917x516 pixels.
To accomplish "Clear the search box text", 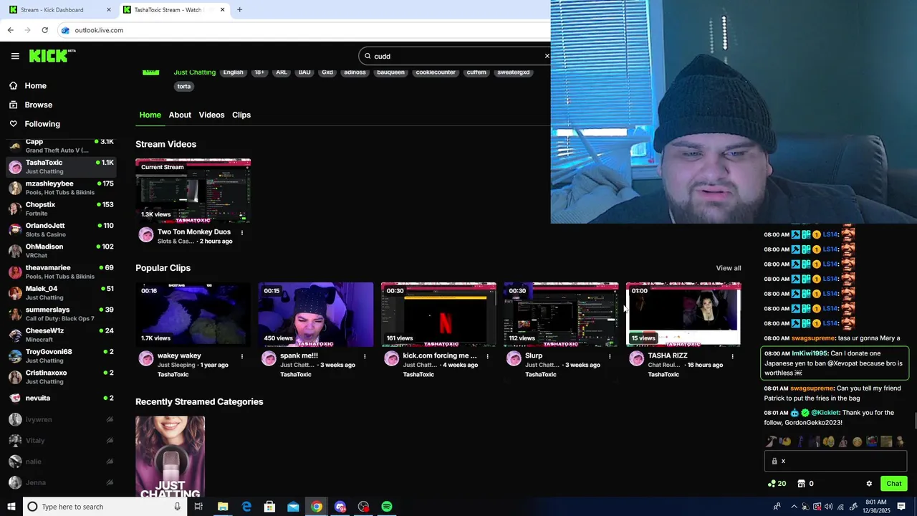I will (x=547, y=56).
